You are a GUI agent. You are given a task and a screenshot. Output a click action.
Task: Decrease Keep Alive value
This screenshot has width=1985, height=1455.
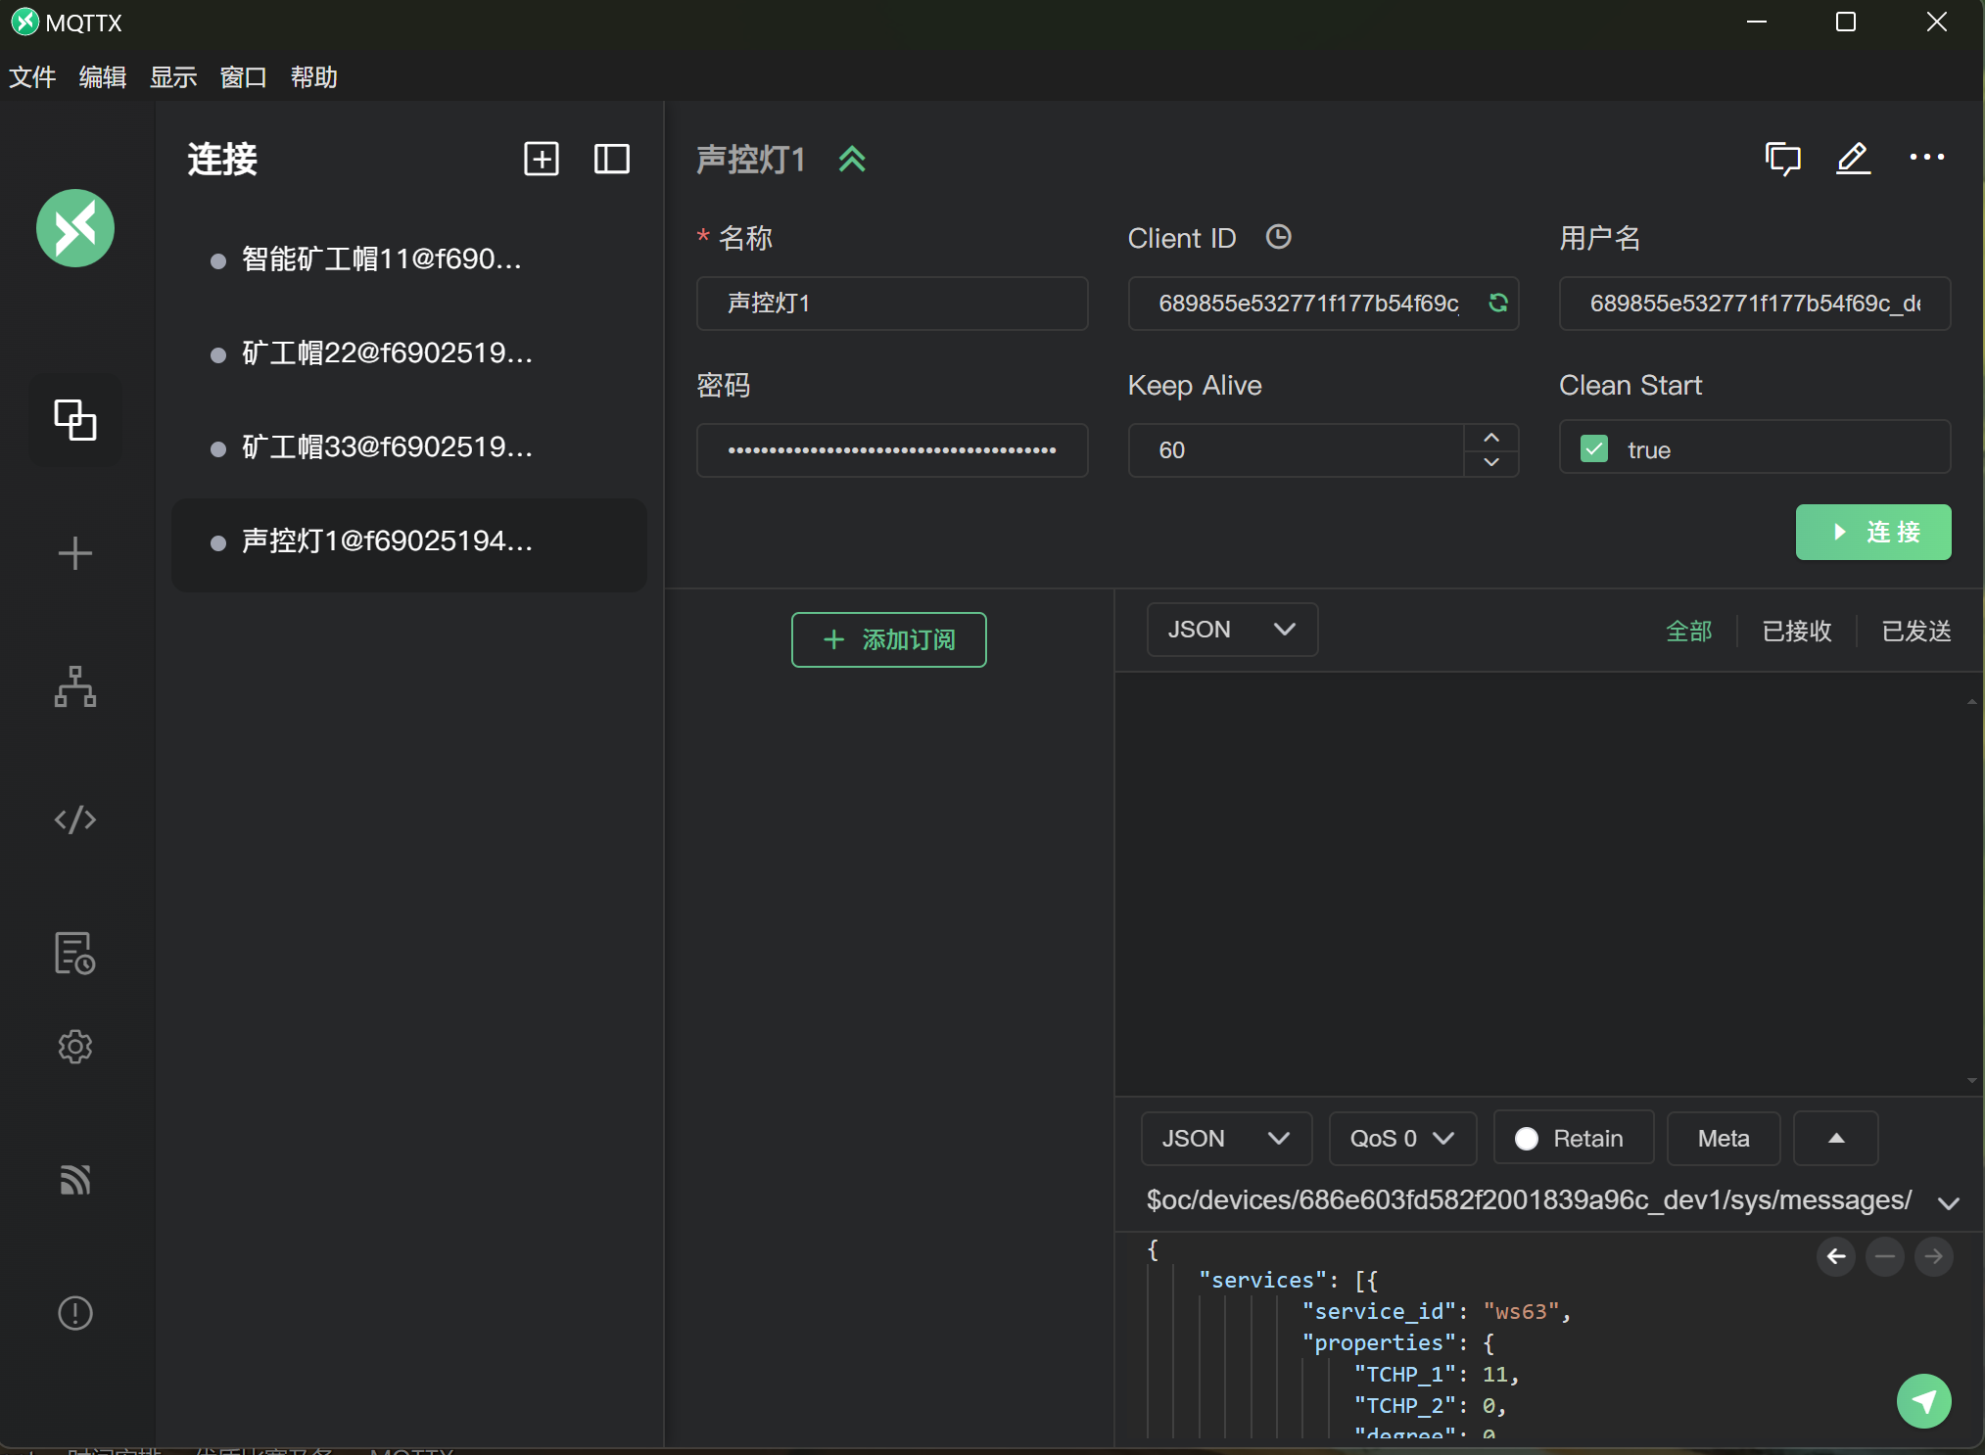[1491, 462]
